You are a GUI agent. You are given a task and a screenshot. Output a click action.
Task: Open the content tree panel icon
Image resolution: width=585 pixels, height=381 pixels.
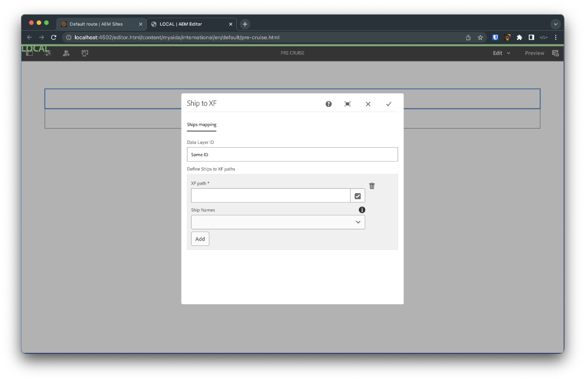(x=29, y=53)
